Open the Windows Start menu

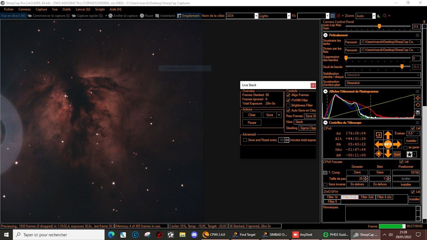[6, 235]
